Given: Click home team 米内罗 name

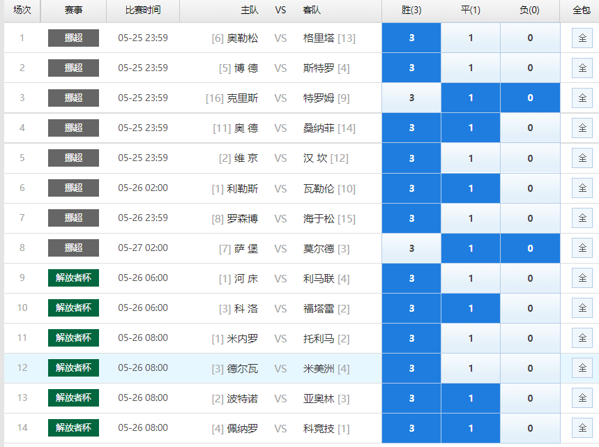Looking at the screenshot, I should pos(243,338).
